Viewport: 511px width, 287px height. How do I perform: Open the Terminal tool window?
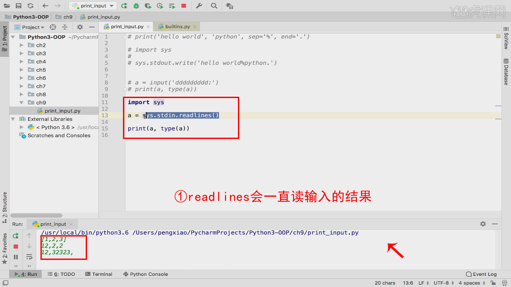pos(99,274)
